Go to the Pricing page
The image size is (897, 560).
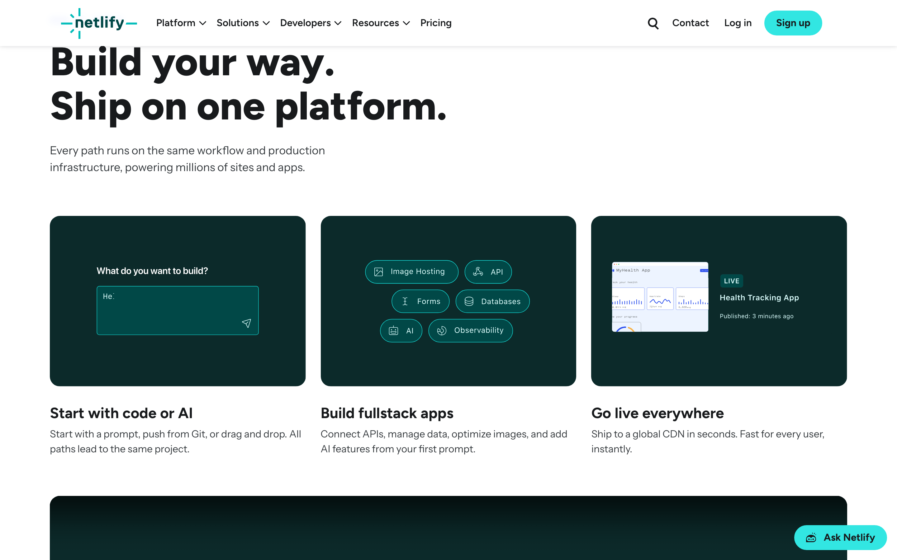click(x=436, y=23)
